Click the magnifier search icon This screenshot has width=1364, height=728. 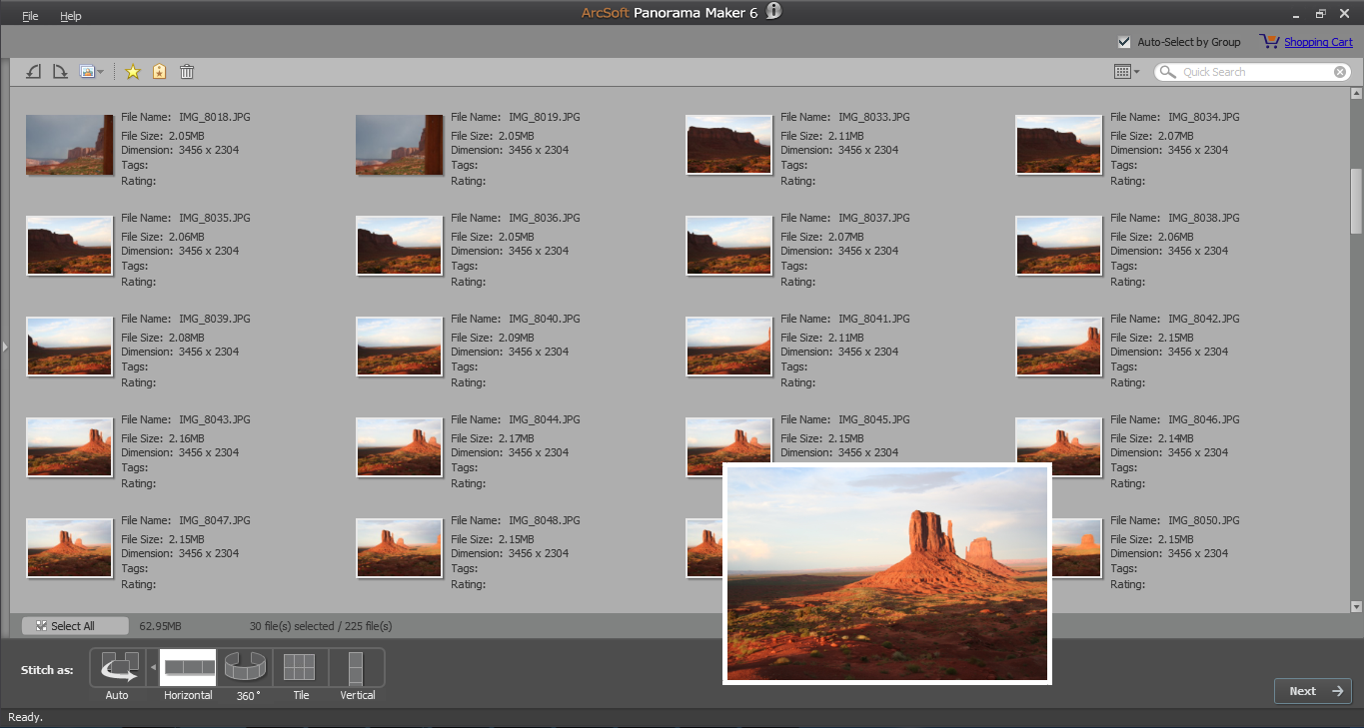(x=1168, y=72)
